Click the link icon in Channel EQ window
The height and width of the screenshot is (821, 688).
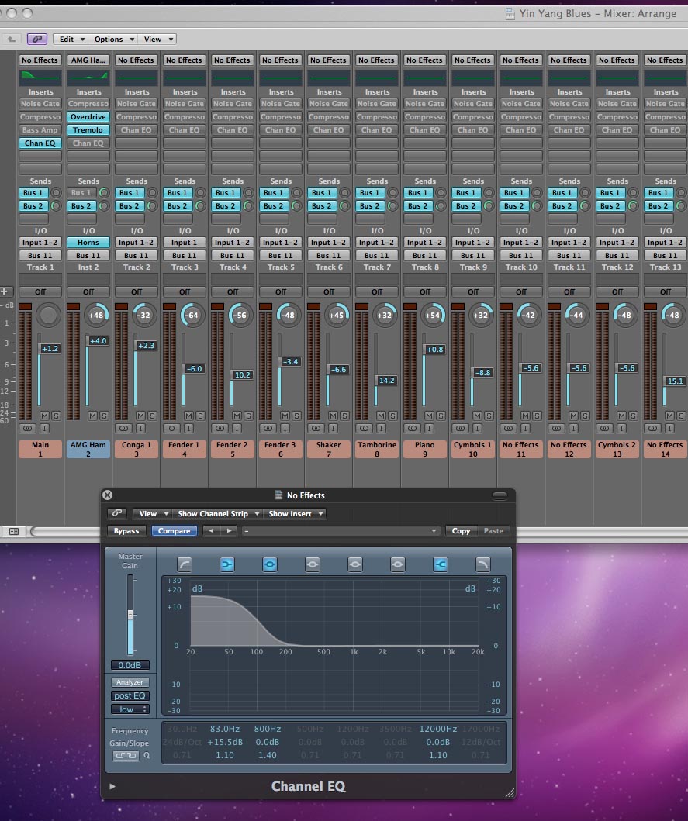coord(117,513)
